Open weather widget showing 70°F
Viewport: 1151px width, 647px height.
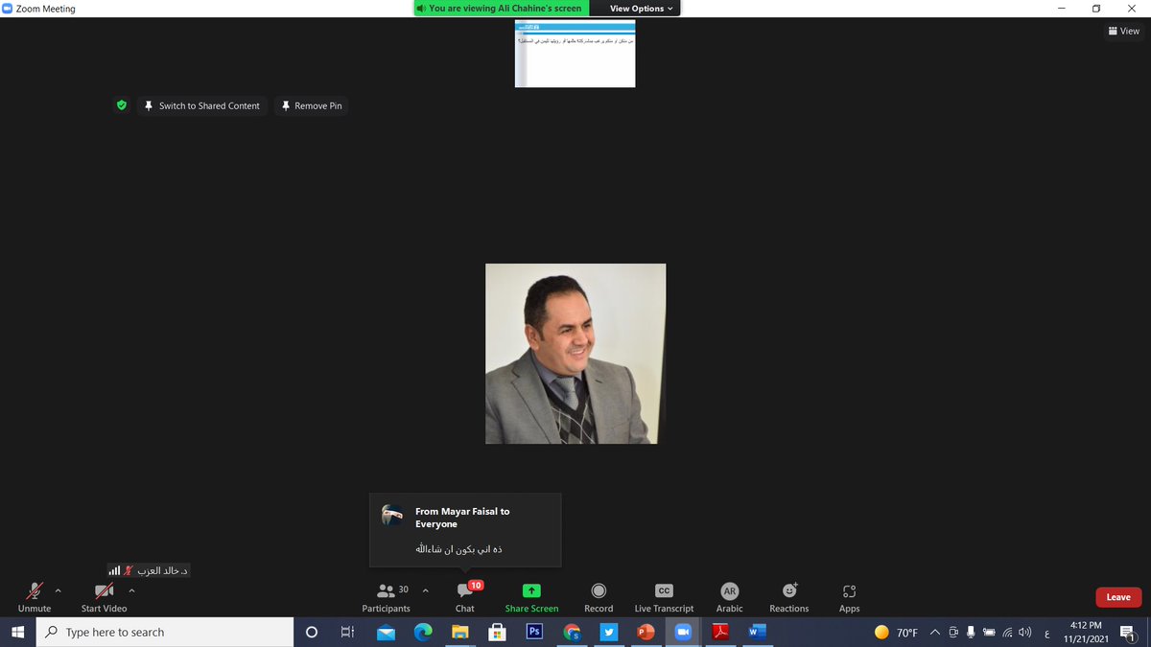tap(896, 632)
